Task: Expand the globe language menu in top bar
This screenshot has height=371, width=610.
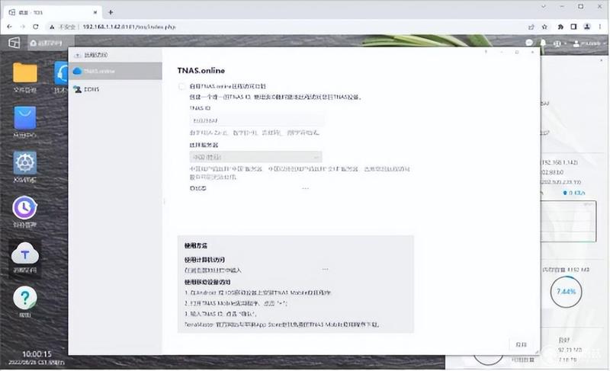Action: coord(559,43)
